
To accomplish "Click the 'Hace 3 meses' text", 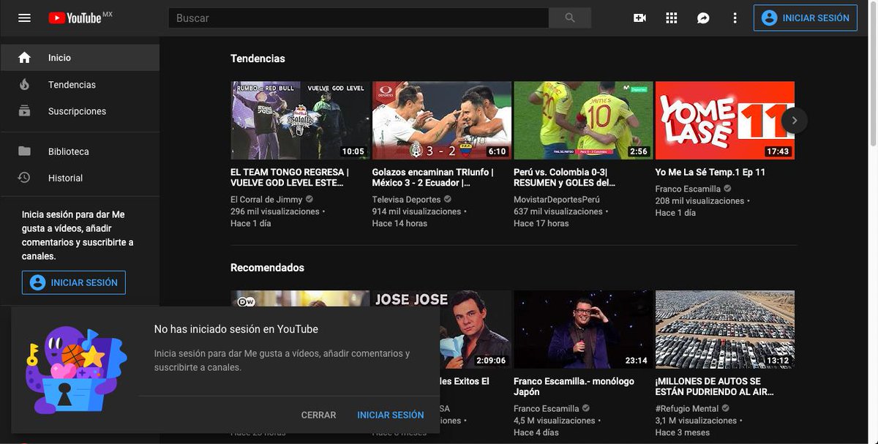I will coord(682,432).
